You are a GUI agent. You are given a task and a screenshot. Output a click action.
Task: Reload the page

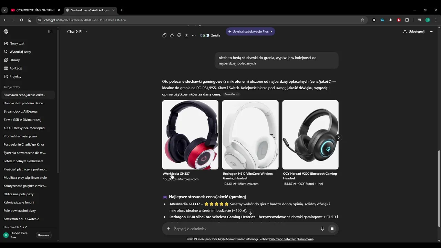point(21,20)
